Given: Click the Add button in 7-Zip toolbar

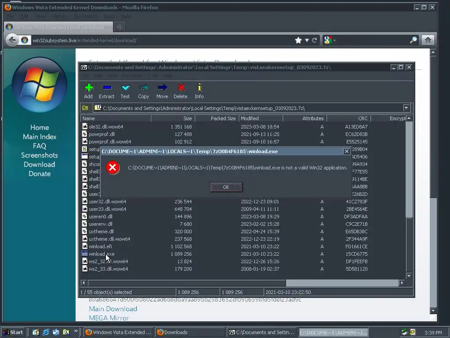Looking at the screenshot, I should point(89,91).
